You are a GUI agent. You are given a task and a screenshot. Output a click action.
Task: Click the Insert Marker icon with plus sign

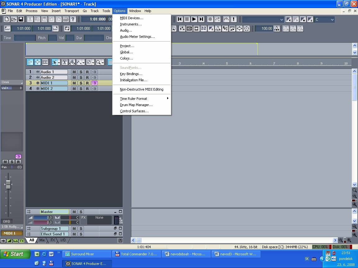click(x=303, y=19)
